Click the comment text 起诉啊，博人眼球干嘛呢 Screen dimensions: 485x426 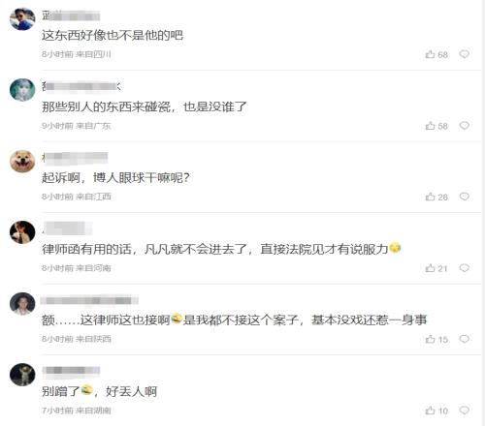115,177
